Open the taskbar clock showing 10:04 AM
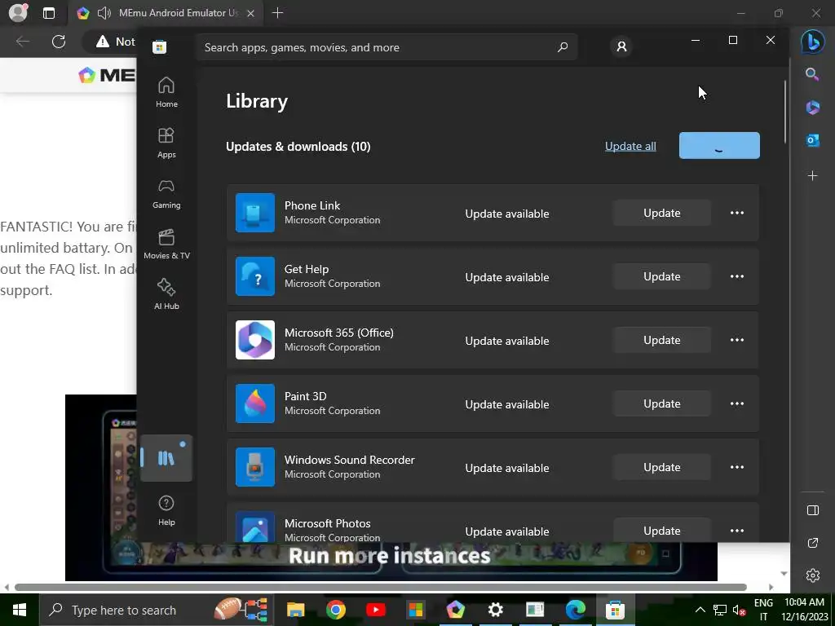Screen dimensions: 835x626 pyautogui.click(x=805, y=610)
